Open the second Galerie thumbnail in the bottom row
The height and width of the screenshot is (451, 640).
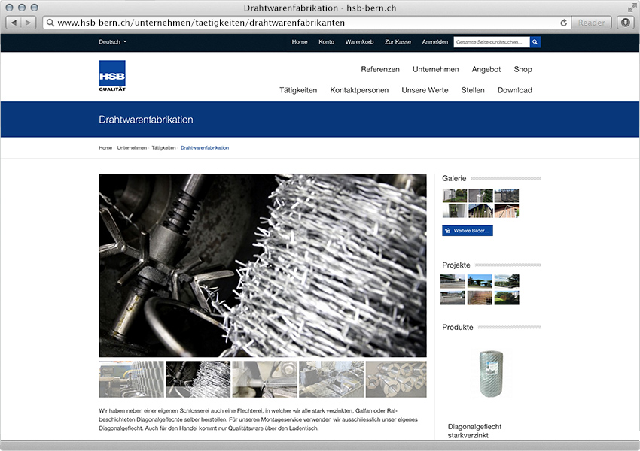[x=480, y=210]
